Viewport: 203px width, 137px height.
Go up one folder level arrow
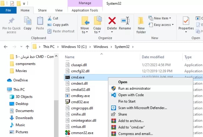pos(27,47)
